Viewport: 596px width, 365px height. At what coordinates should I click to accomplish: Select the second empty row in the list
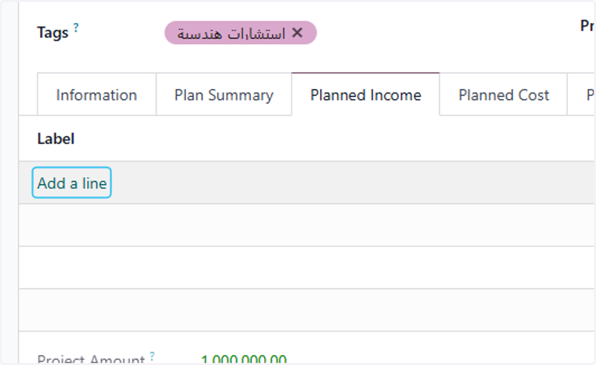pyautogui.click(x=307, y=267)
